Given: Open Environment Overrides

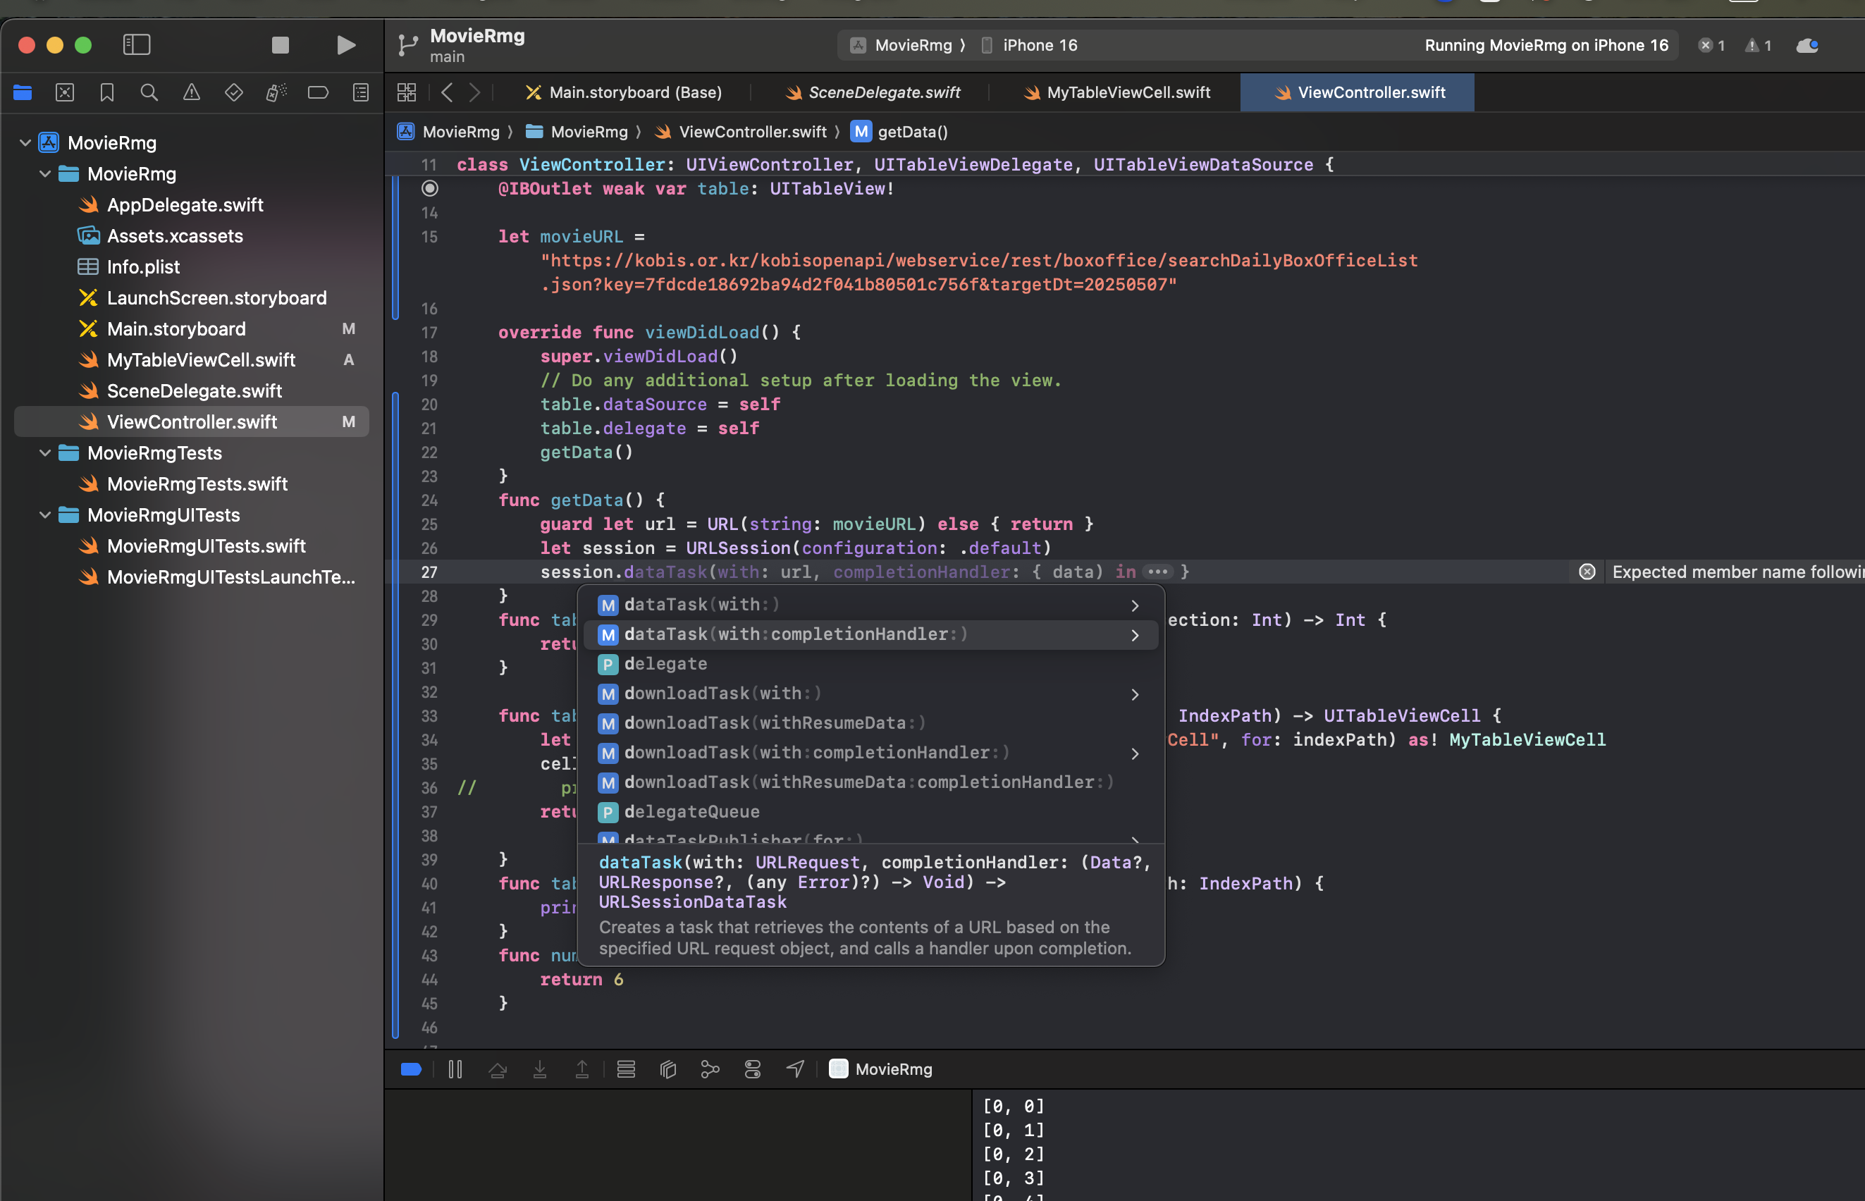Looking at the screenshot, I should (x=752, y=1069).
